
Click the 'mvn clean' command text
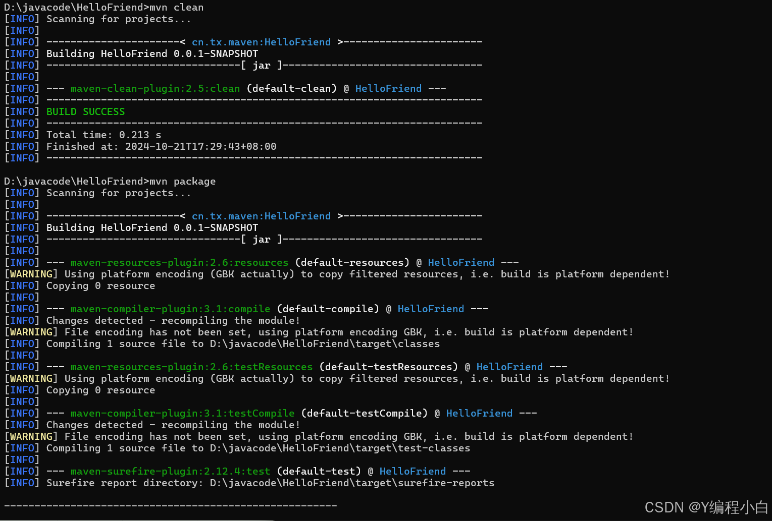click(177, 8)
